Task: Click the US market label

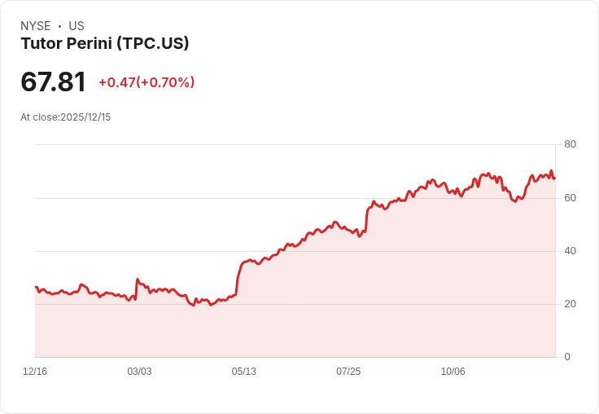Action: (x=77, y=26)
